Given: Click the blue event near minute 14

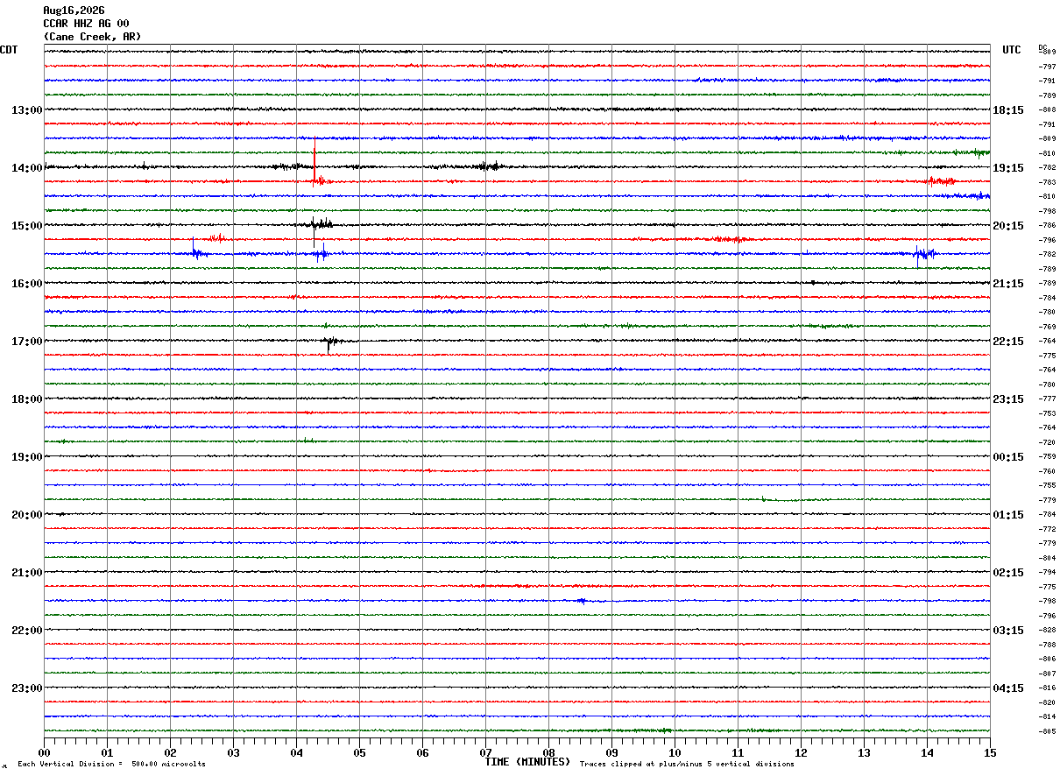Looking at the screenshot, I should click(x=923, y=255).
